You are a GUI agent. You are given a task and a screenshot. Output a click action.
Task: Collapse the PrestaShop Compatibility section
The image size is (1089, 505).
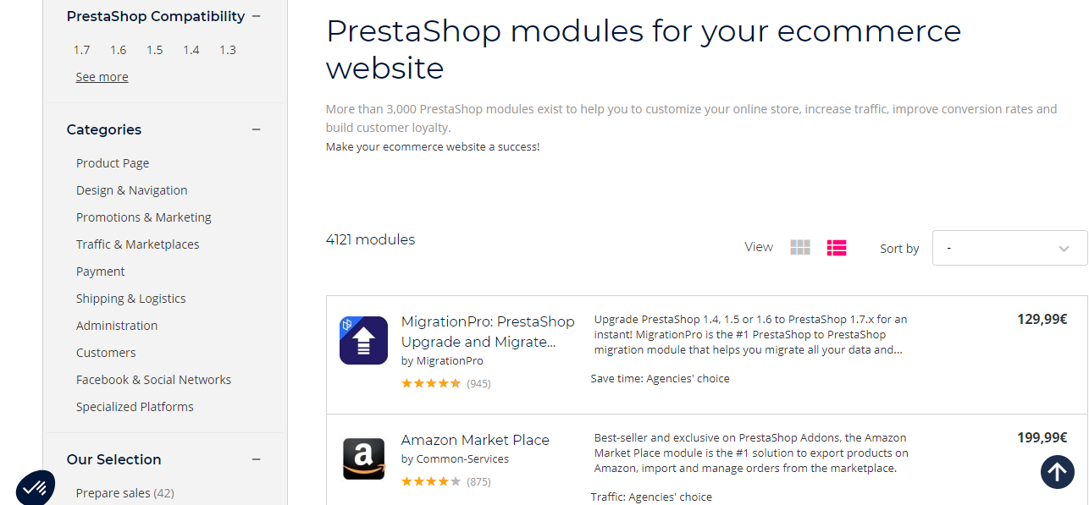(257, 15)
